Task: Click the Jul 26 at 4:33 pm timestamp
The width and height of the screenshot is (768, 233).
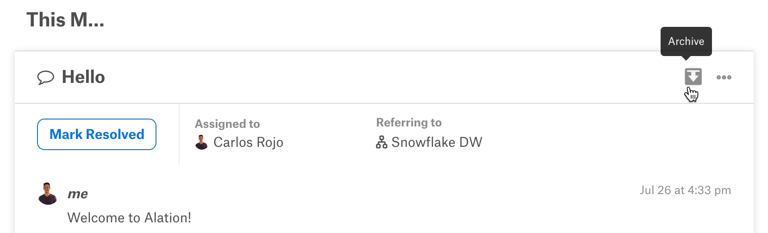Action: [x=685, y=190]
